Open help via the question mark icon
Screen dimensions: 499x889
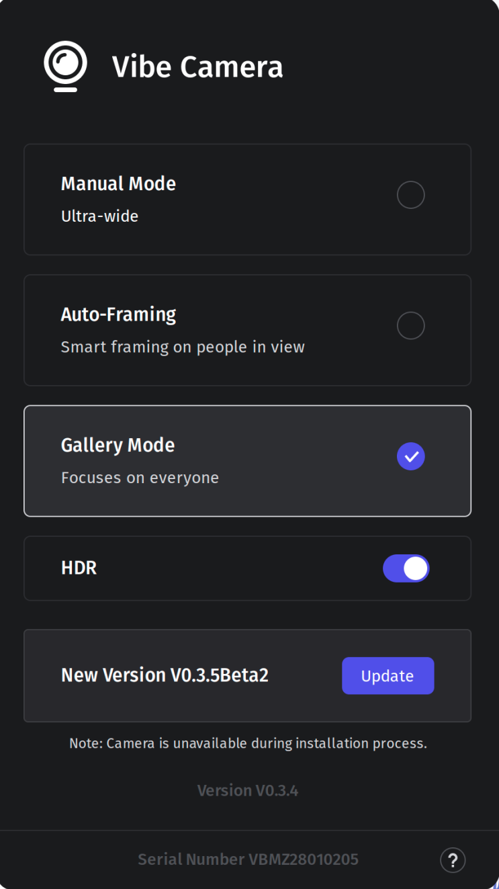(453, 859)
